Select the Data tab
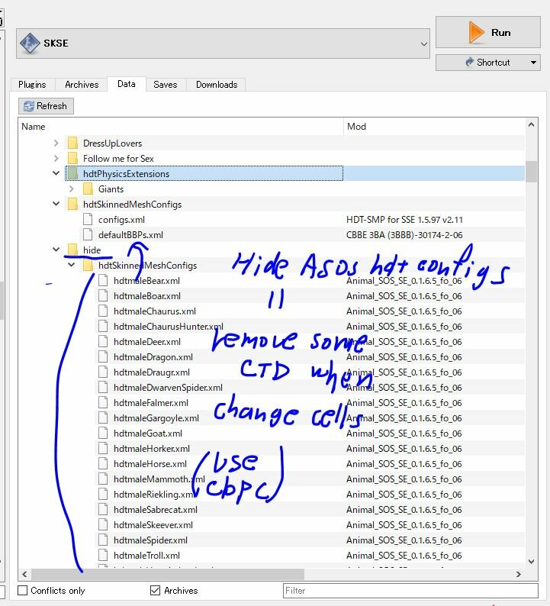 127,84
